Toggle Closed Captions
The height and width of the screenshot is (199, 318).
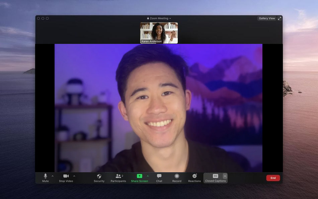(x=215, y=178)
